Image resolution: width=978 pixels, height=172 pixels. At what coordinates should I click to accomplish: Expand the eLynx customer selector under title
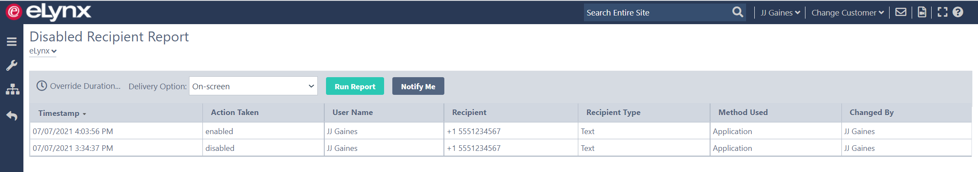coord(43,51)
